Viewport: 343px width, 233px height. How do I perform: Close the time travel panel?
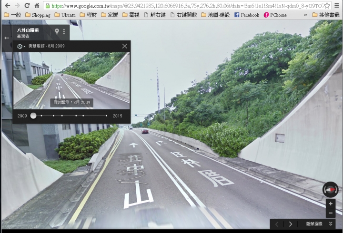pyautogui.click(x=125, y=46)
